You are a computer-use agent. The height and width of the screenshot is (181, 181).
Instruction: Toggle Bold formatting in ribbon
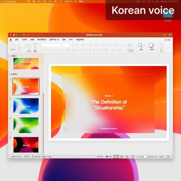pos(44,50)
